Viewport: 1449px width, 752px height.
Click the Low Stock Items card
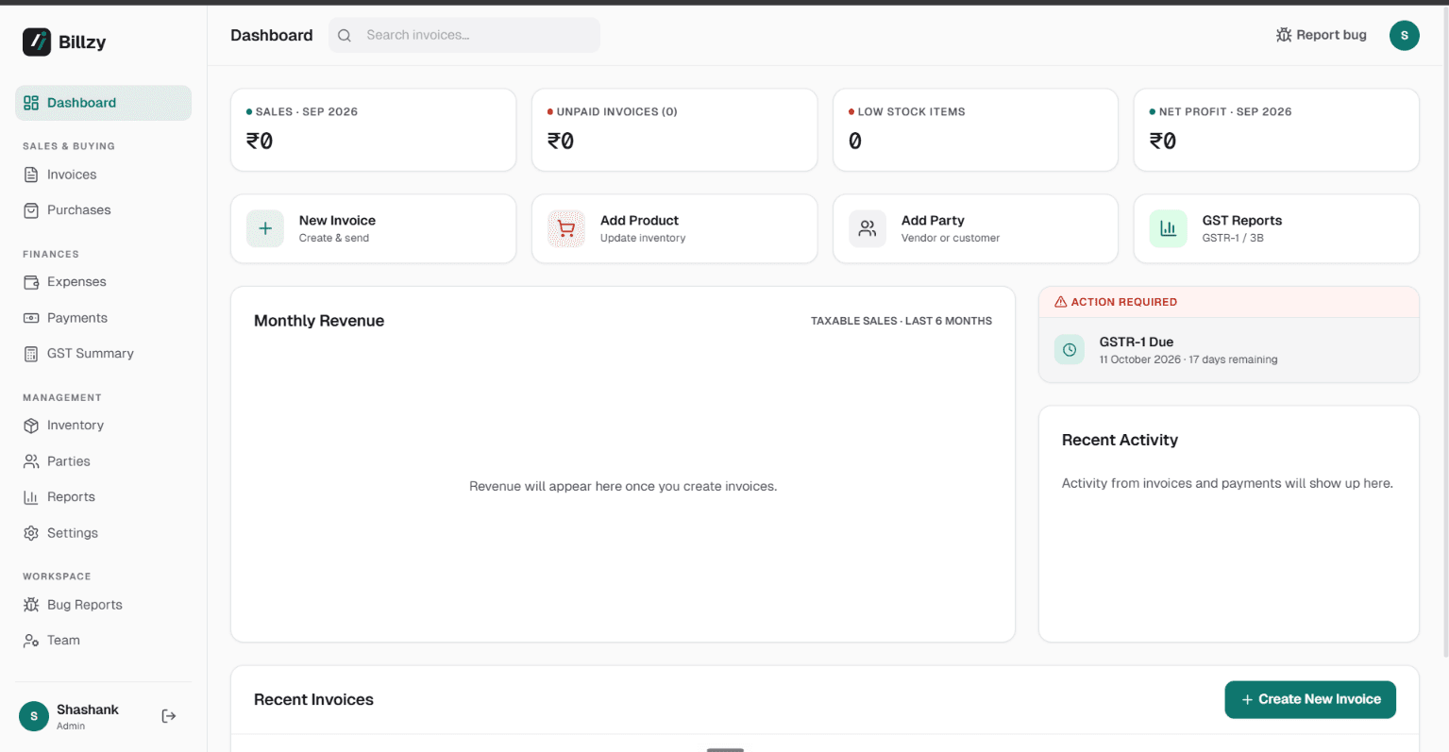976,130
